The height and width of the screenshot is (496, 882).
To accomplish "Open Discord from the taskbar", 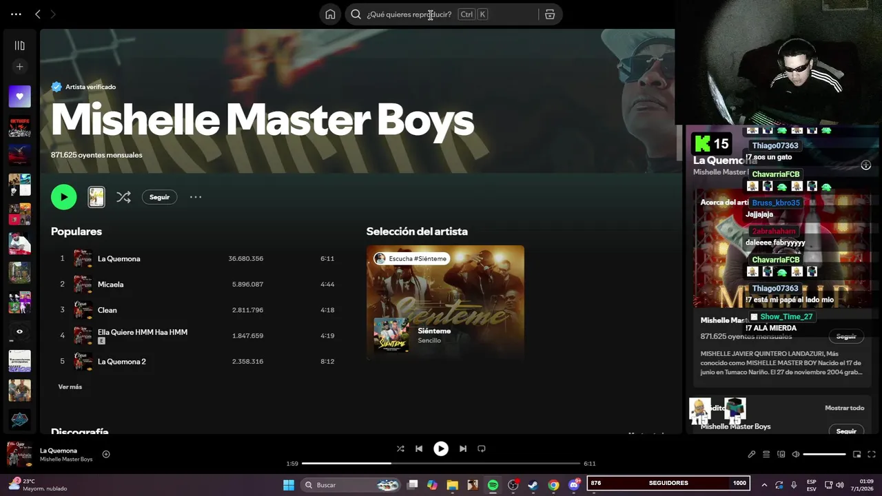I will 574,485.
